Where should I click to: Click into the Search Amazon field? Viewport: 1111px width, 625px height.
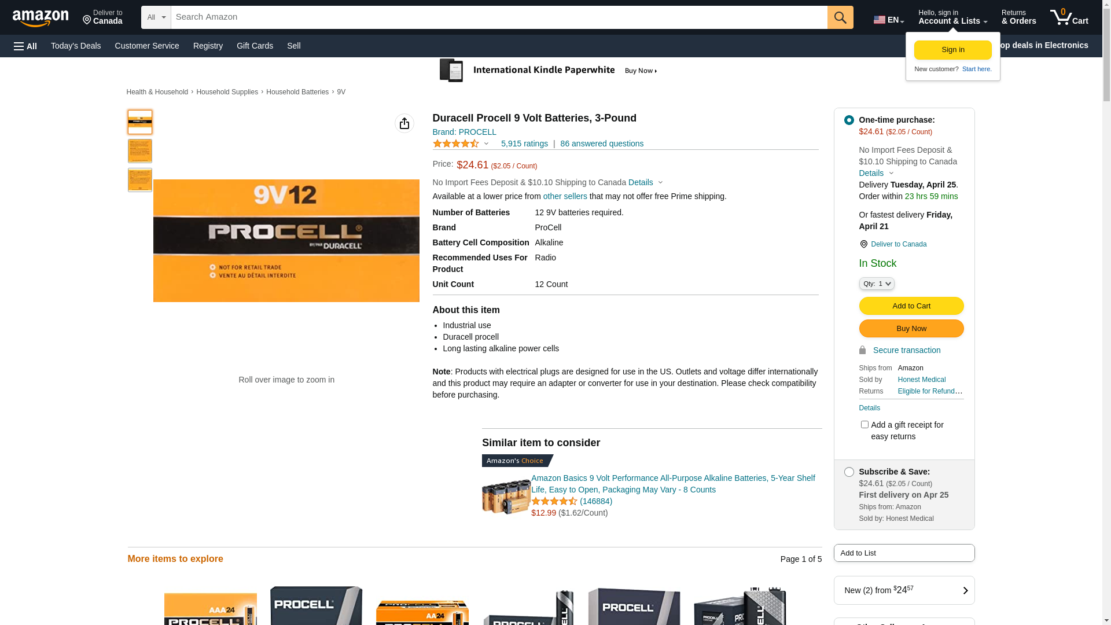(498, 17)
